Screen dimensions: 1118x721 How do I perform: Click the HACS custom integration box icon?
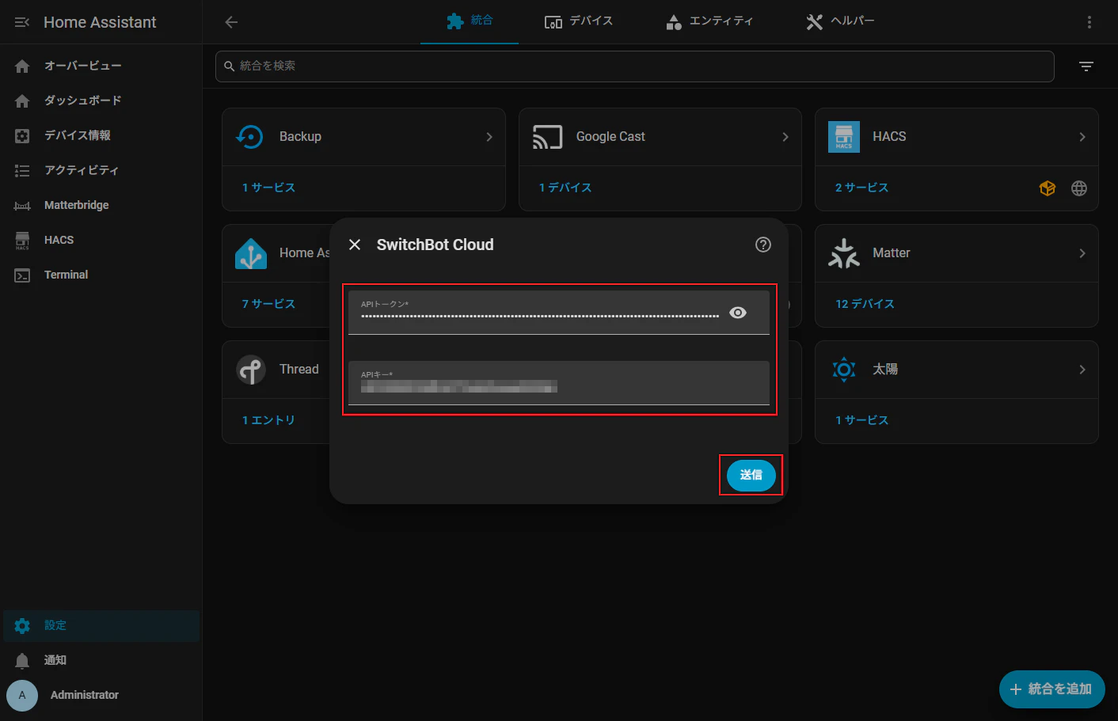tap(1048, 188)
